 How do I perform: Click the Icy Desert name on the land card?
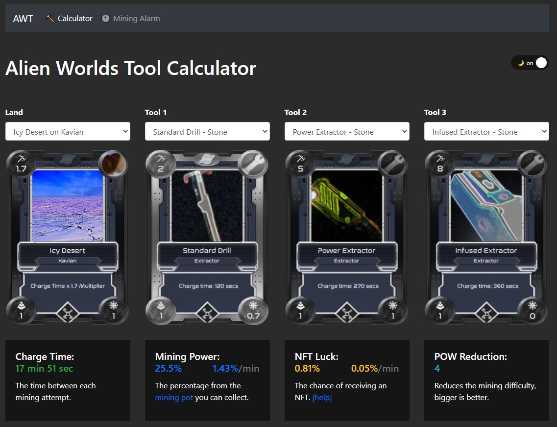[68, 251]
